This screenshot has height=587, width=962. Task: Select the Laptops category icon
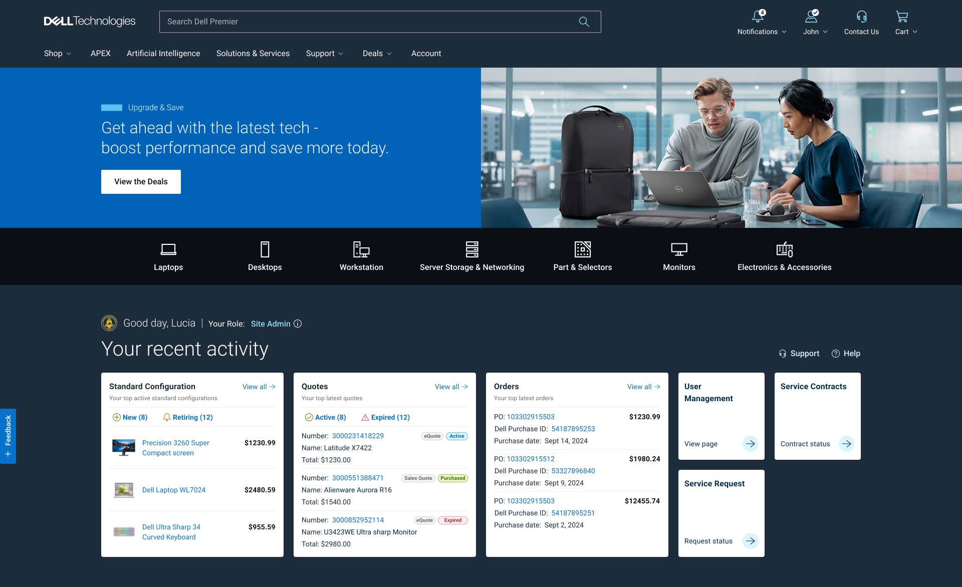(x=168, y=249)
